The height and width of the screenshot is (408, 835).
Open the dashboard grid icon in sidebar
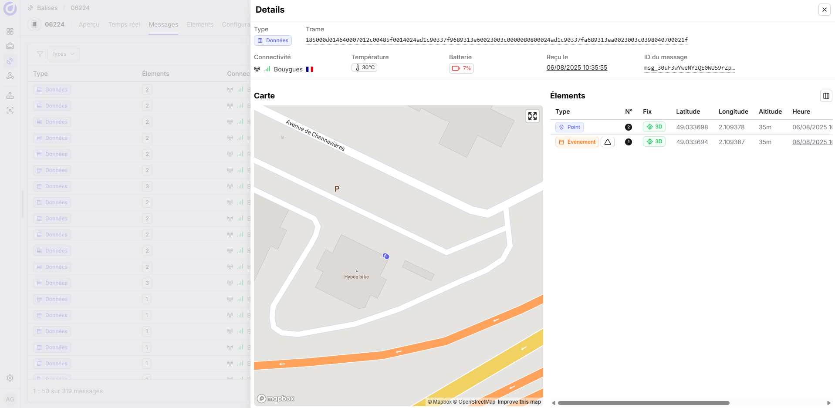[10, 31]
